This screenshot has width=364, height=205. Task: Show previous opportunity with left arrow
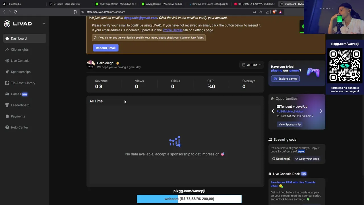tap(273, 111)
